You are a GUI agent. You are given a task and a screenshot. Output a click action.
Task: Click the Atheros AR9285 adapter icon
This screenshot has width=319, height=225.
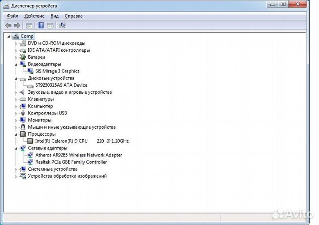coord(30,155)
